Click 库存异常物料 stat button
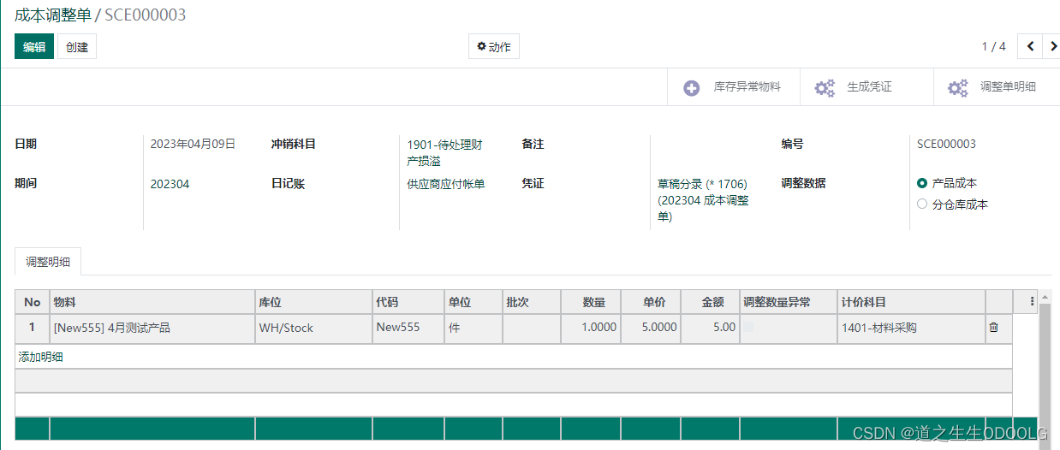Screen dimensions: 1060x450 [733, 87]
